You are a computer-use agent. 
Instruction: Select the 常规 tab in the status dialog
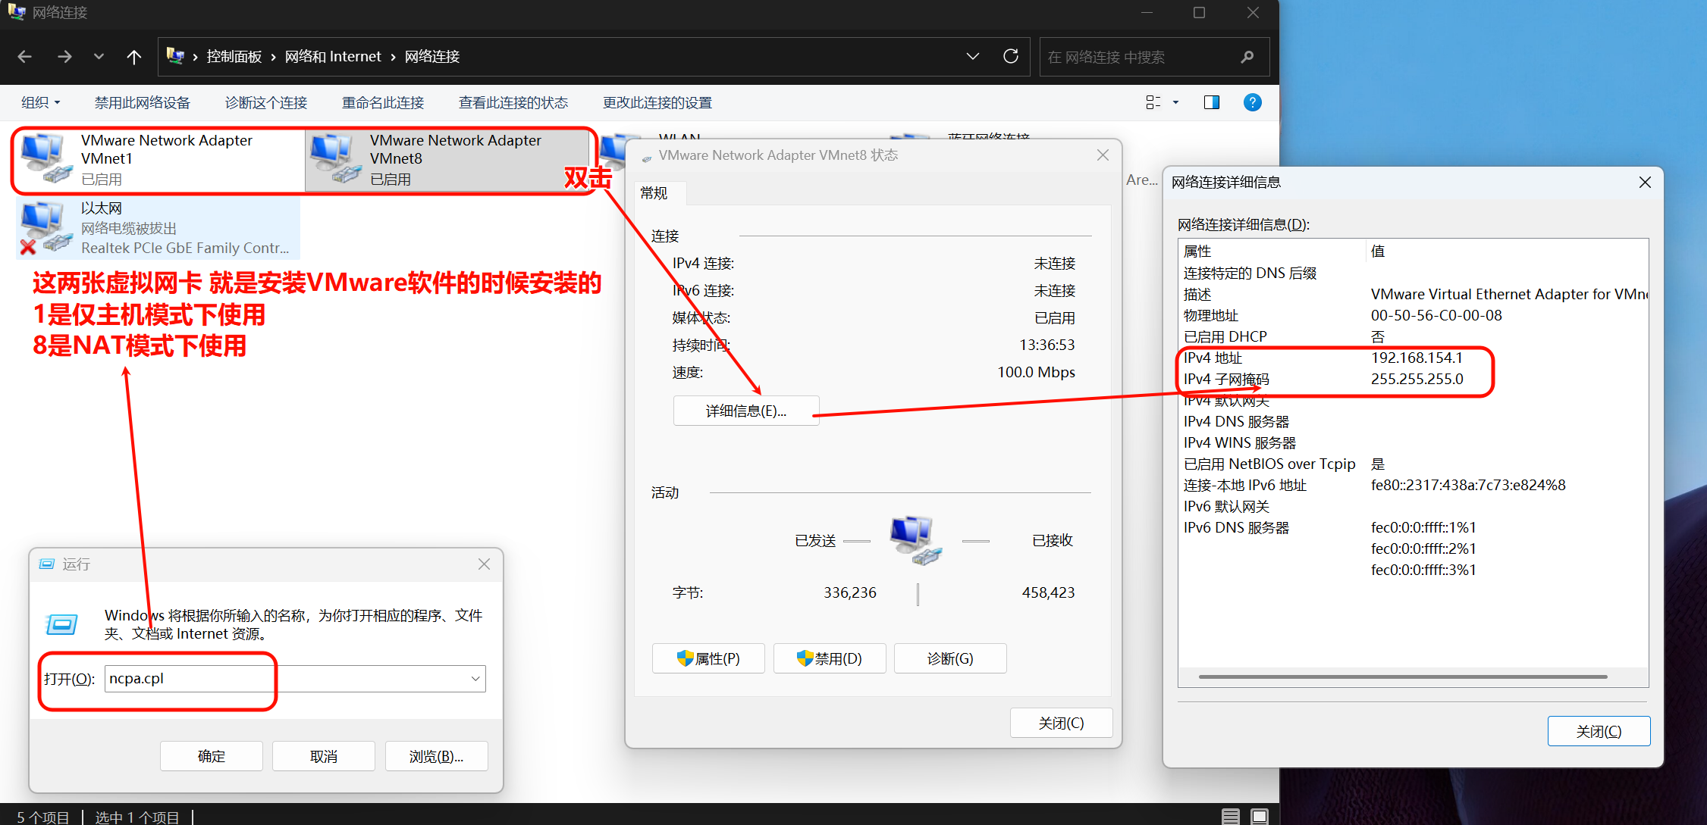coord(654,193)
